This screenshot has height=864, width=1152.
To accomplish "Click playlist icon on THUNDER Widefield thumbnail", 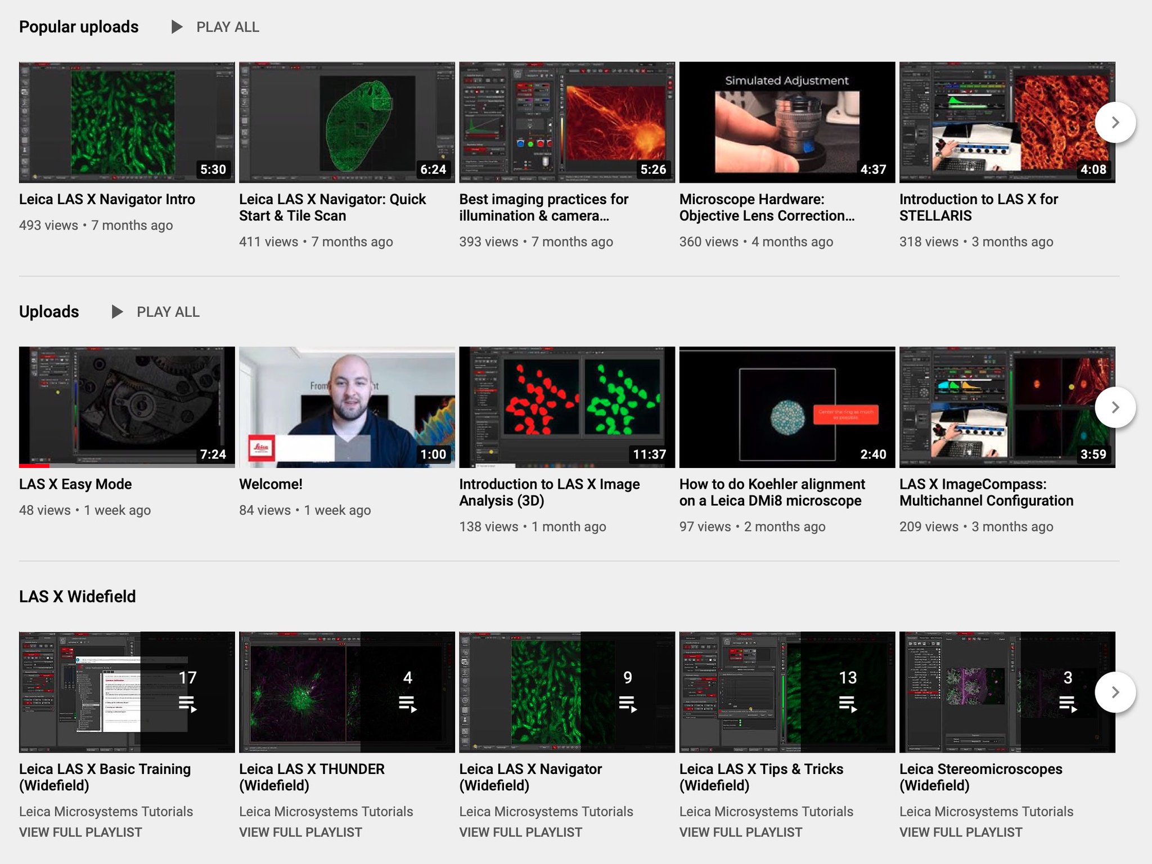I will (x=407, y=704).
